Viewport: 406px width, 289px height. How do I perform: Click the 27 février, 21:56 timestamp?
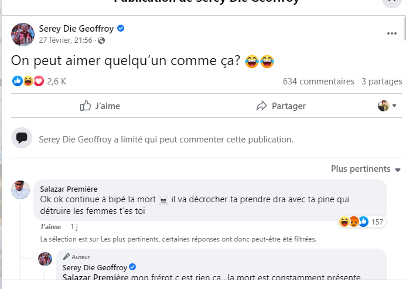click(65, 40)
